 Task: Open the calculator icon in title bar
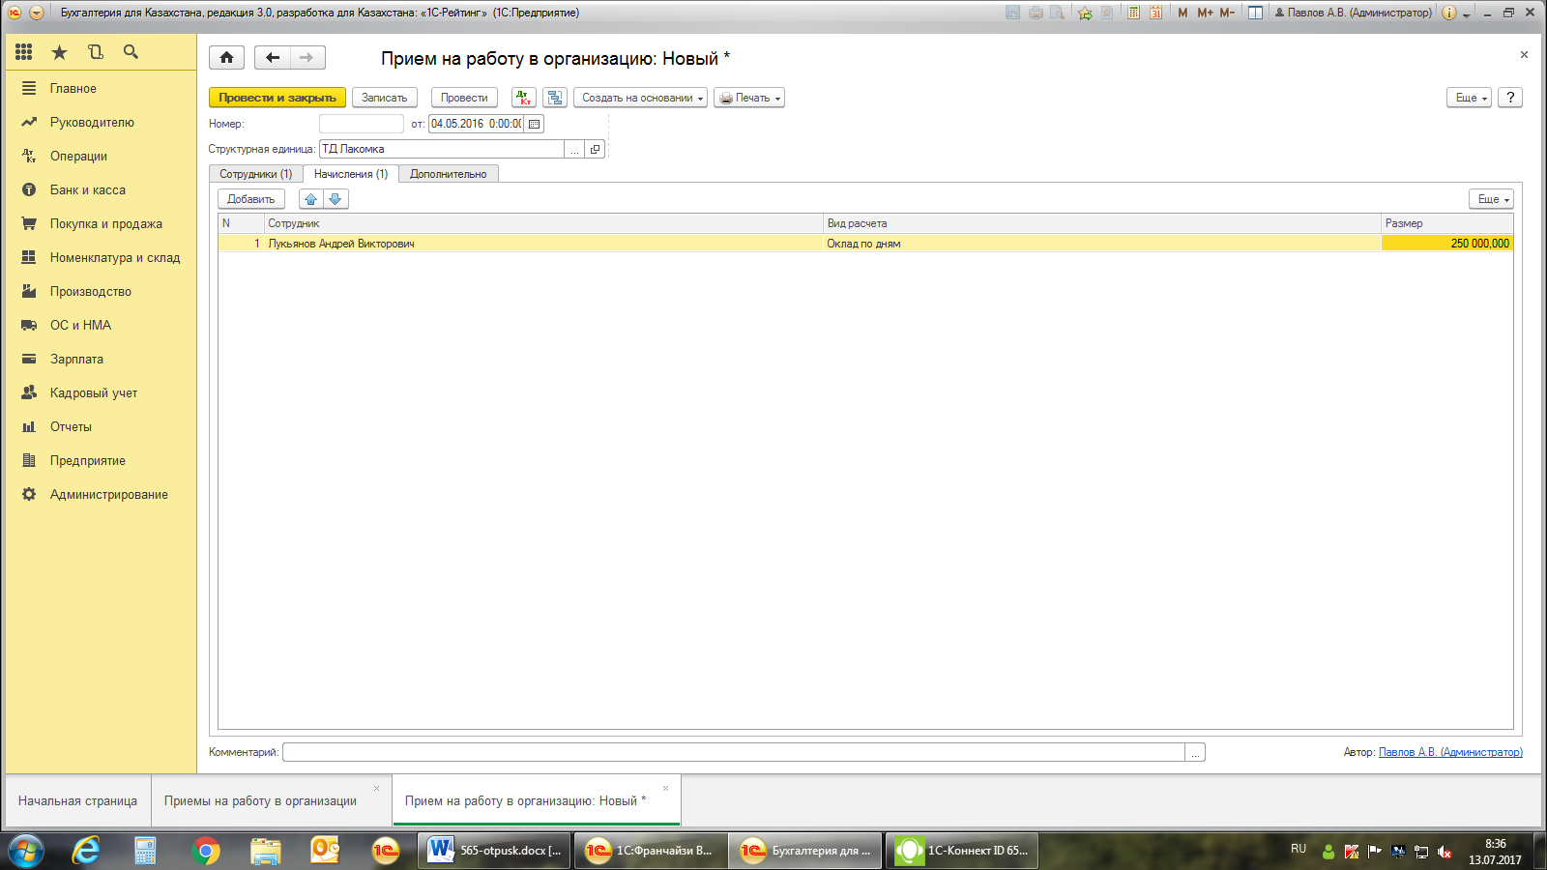pyautogui.click(x=1133, y=13)
